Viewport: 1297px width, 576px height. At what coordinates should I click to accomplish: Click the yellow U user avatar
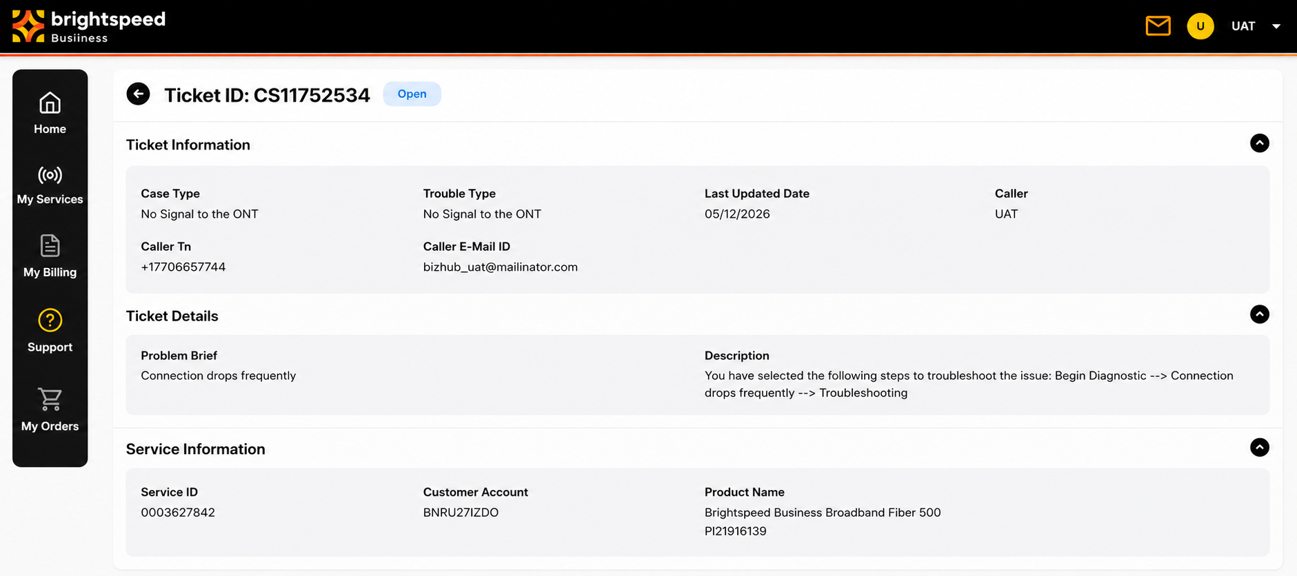(x=1200, y=26)
